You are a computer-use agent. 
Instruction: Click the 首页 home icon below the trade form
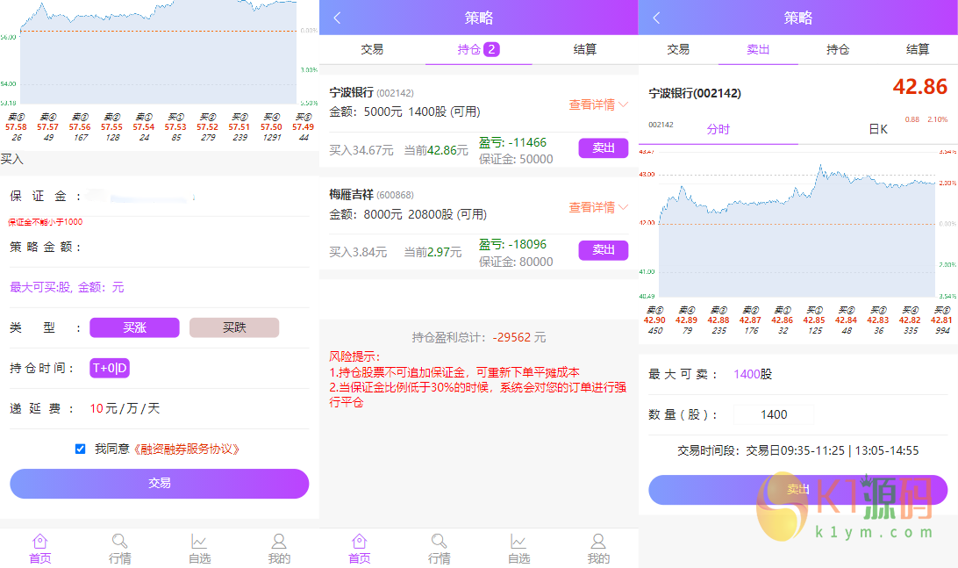click(x=39, y=542)
